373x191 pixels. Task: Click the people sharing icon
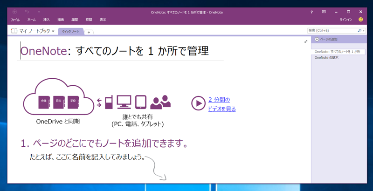160,102
